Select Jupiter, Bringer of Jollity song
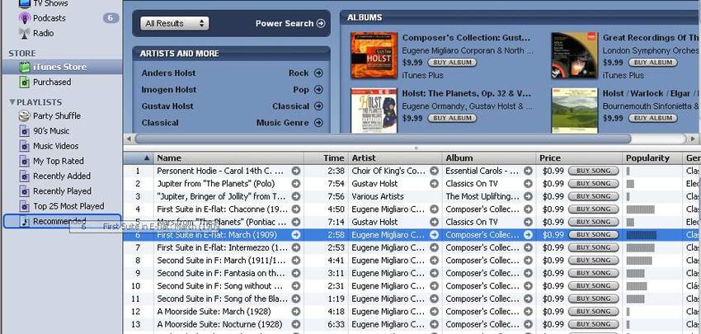This screenshot has width=701, height=334. (x=412, y=196)
